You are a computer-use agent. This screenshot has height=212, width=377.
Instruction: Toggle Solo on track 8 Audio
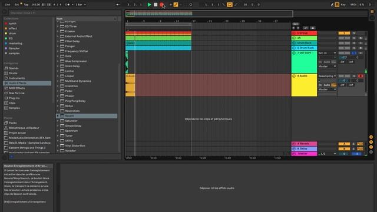coord(354,76)
